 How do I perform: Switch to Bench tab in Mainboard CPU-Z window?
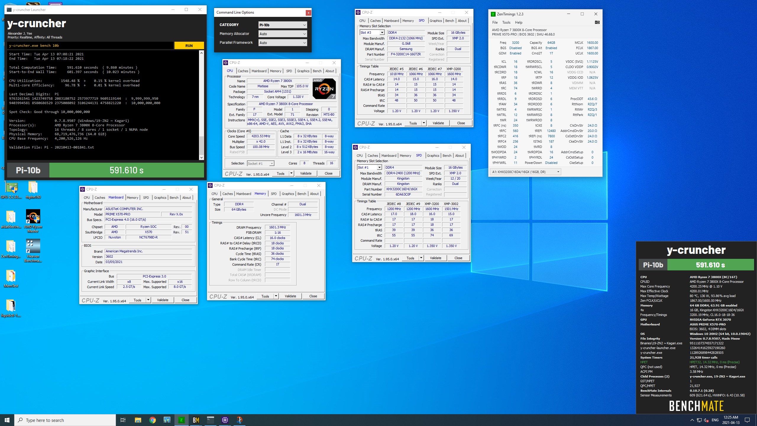coord(174,198)
